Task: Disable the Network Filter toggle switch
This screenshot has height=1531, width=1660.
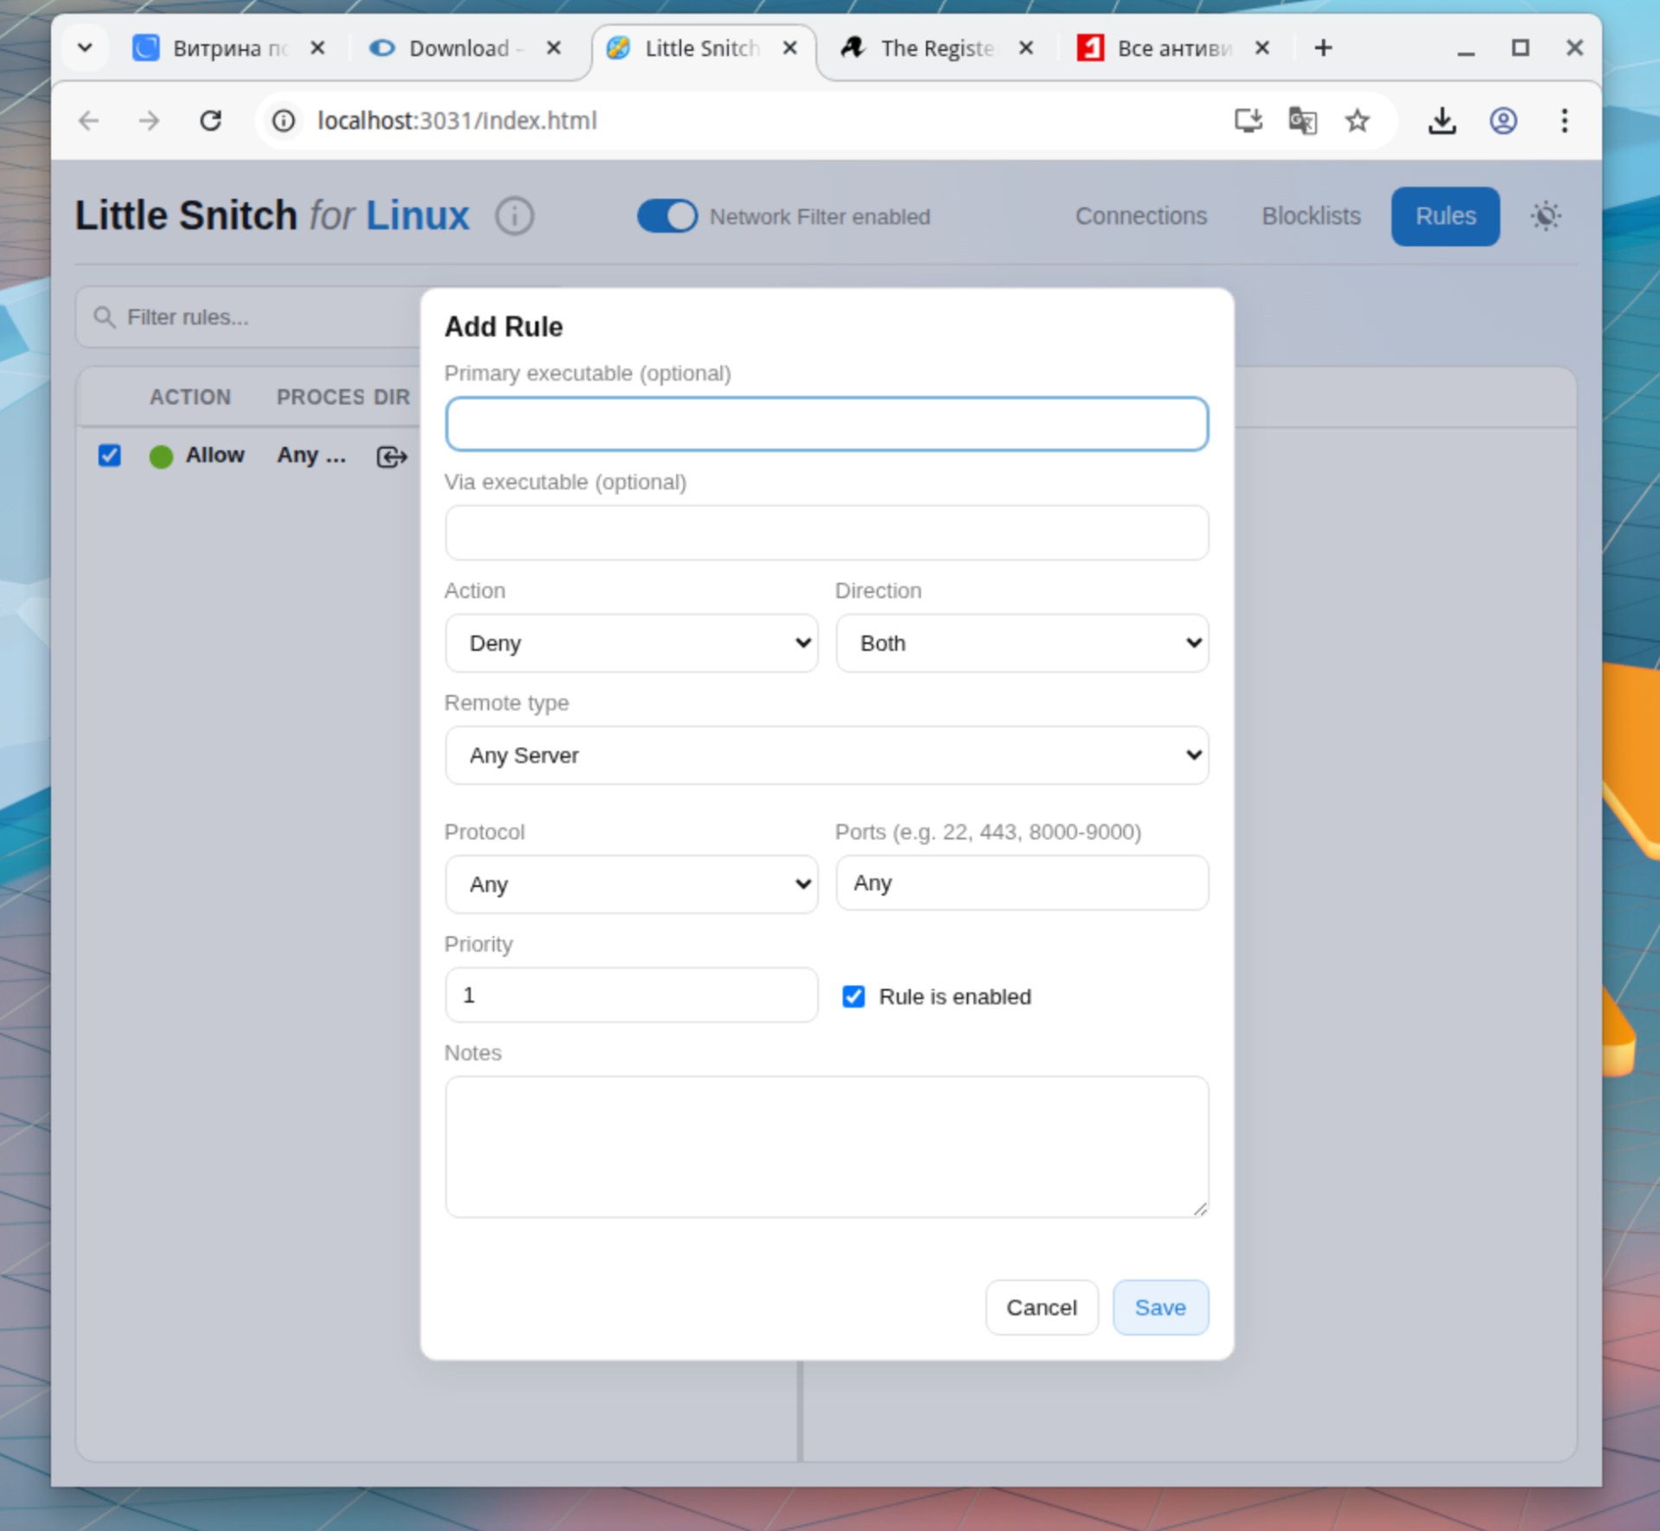Action: pyautogui.click(x=667, y=216)
